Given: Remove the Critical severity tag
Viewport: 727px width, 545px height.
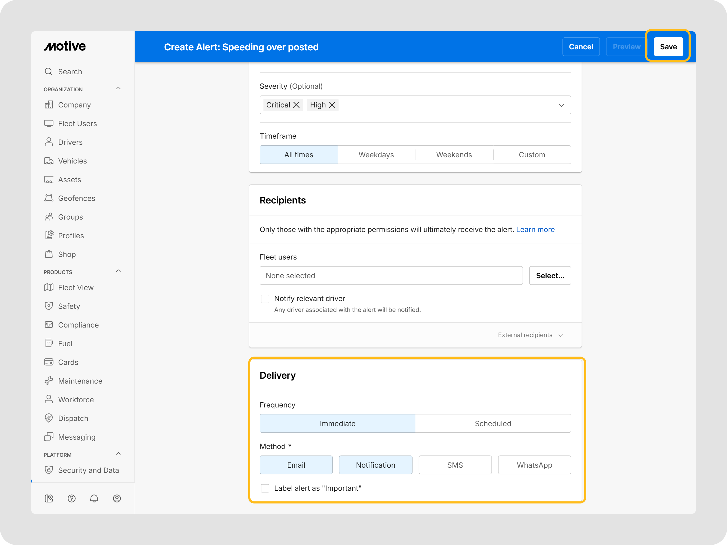Looking at the screenshot, I should (297, 105).
